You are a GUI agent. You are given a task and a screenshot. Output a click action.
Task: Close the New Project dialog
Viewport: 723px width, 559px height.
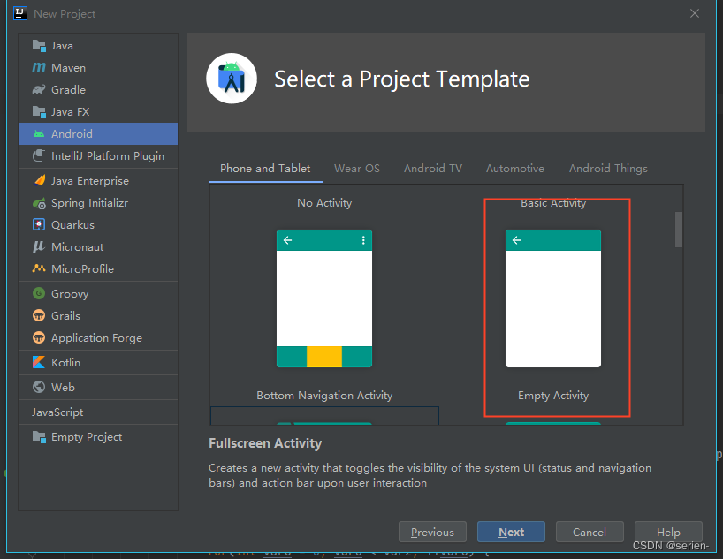click(x=695, y=14)
